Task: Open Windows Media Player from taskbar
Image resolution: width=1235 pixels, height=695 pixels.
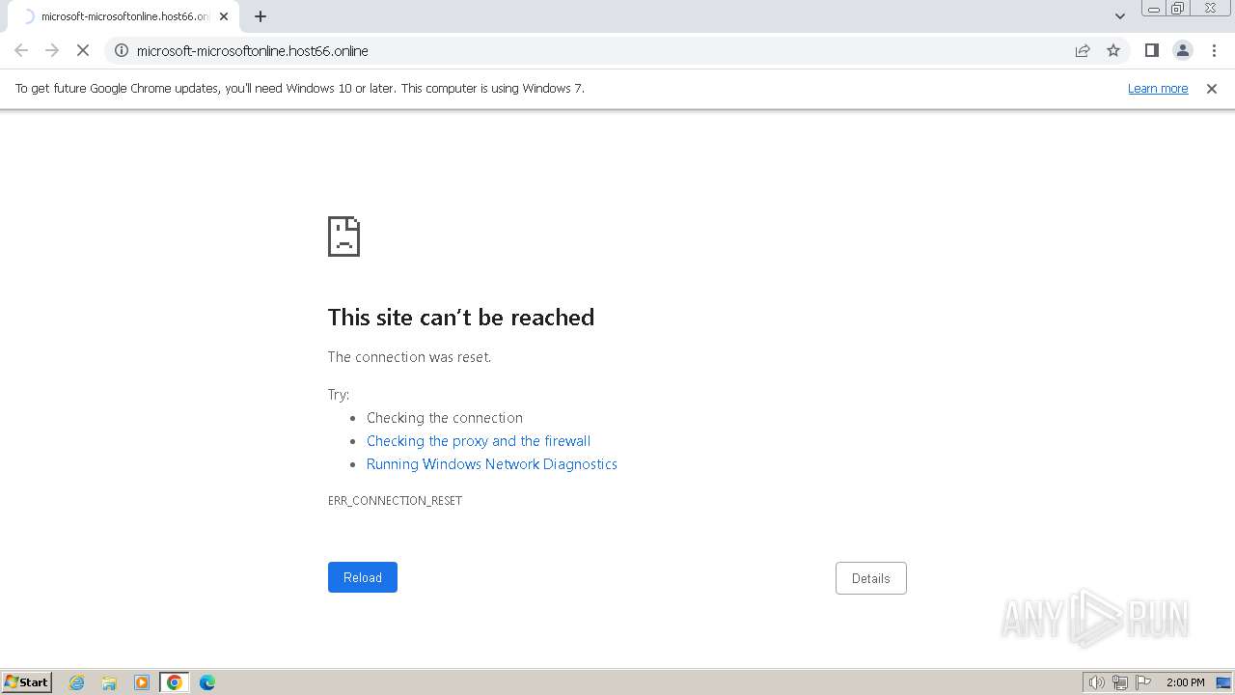Action: tap(142, 682)
